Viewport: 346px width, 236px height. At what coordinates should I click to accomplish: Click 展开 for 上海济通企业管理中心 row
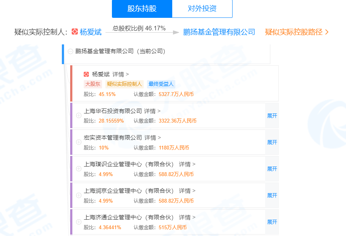[272, 222]
